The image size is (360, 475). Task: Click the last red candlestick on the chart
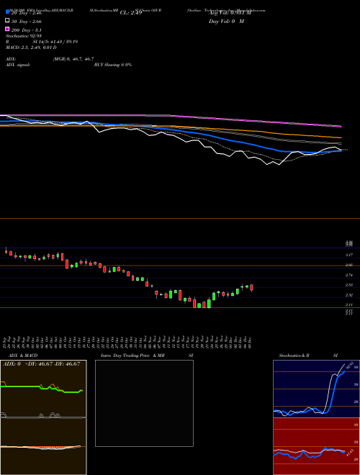pyautogui.click(x=251, y=288)
